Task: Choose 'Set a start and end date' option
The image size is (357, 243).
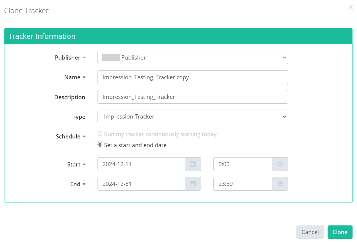Action: 100,145
